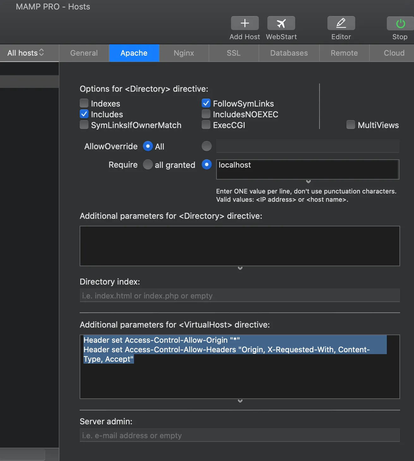Click the resize chevron below the localhost field
The image size is (414, 461).
(x=308, y=182)
